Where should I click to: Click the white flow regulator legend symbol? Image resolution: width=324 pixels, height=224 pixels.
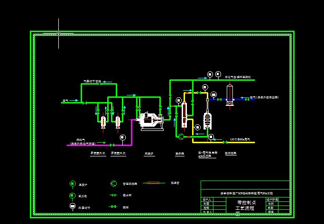[x=72, y=207]
